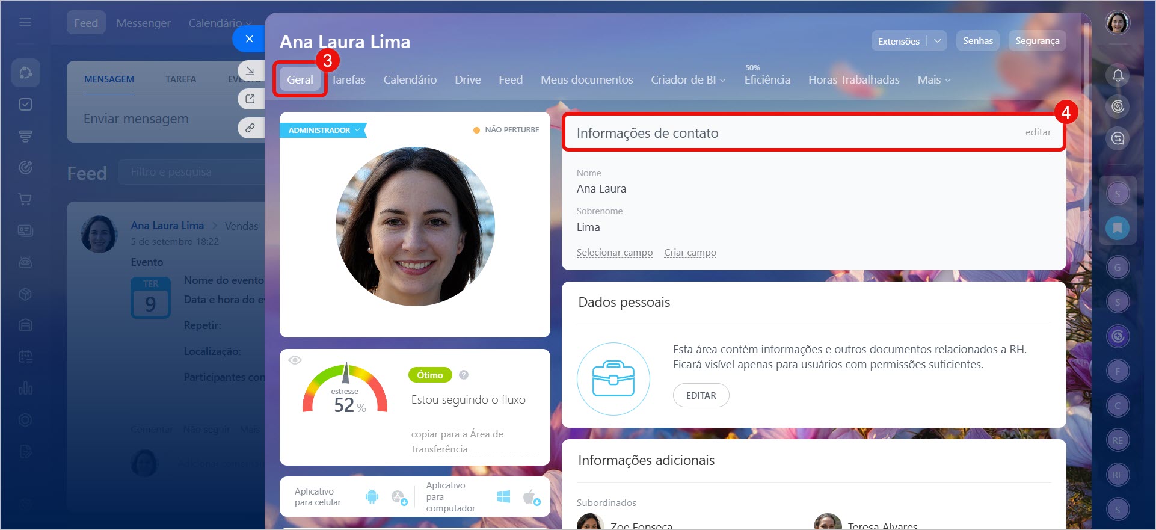
Task: Open the contact card icon in left sidebar
Action: (x=25, y=230)
